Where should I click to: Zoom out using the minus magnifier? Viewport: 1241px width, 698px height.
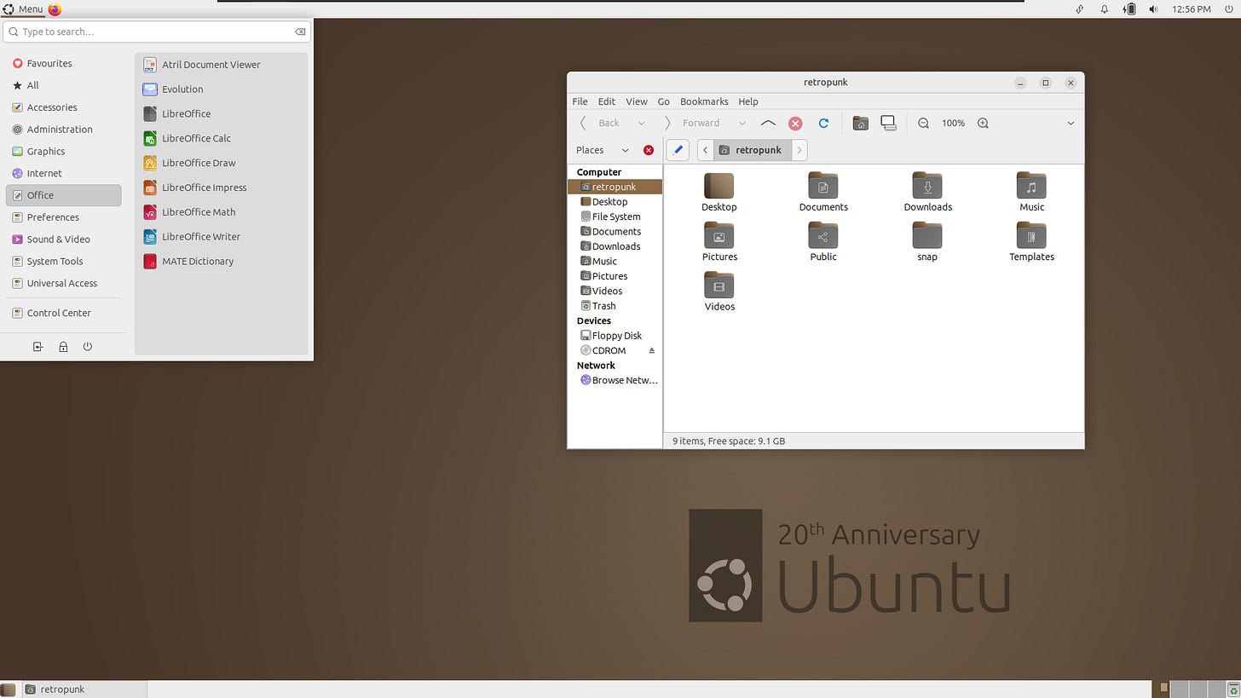tap(923, 123)
